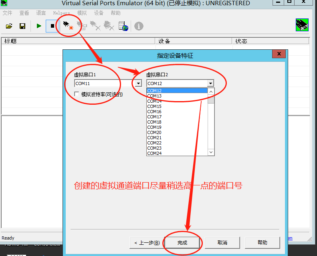Cancel the dialog with 取消
Screen dimensions: 317x256
coord(222,243)
